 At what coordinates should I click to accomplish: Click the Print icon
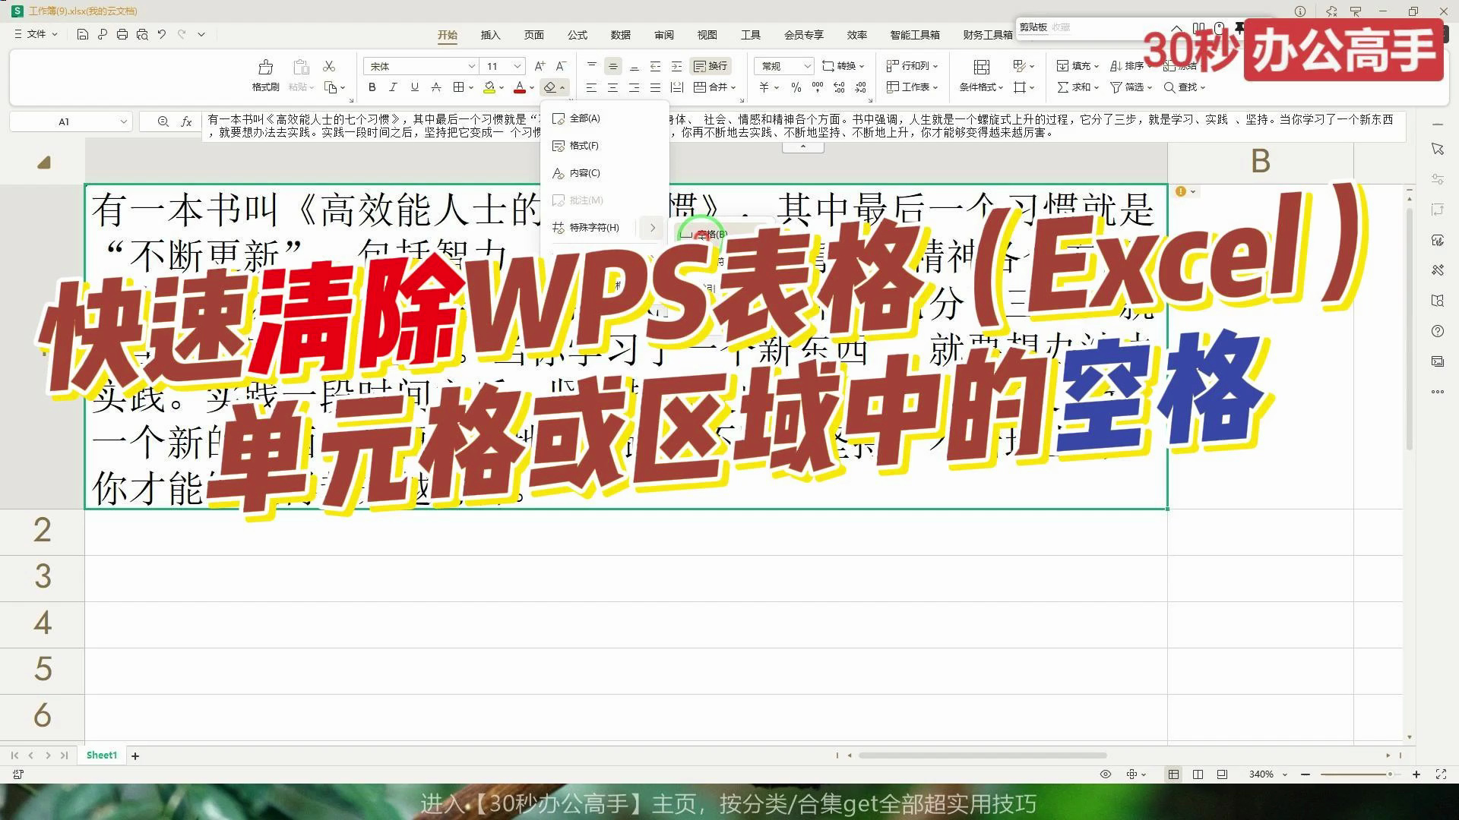tap(122, 34)
